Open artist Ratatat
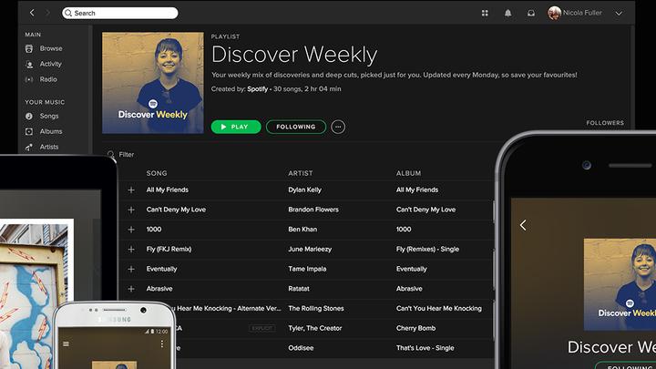Viewport: 656px width, 369px height. click(x=299, y=289)
